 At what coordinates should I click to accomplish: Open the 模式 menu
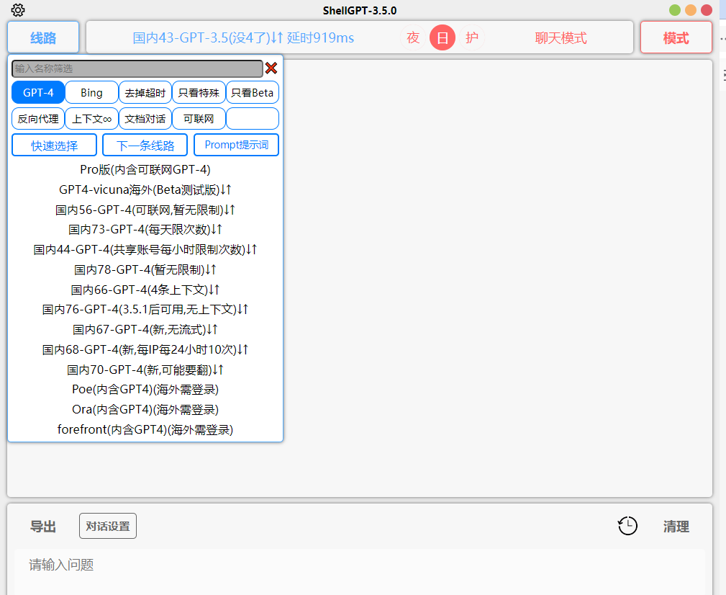[675, 37]
